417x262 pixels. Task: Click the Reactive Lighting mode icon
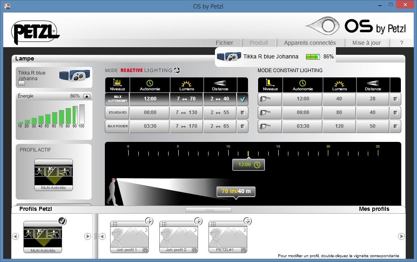click(177, 70)
